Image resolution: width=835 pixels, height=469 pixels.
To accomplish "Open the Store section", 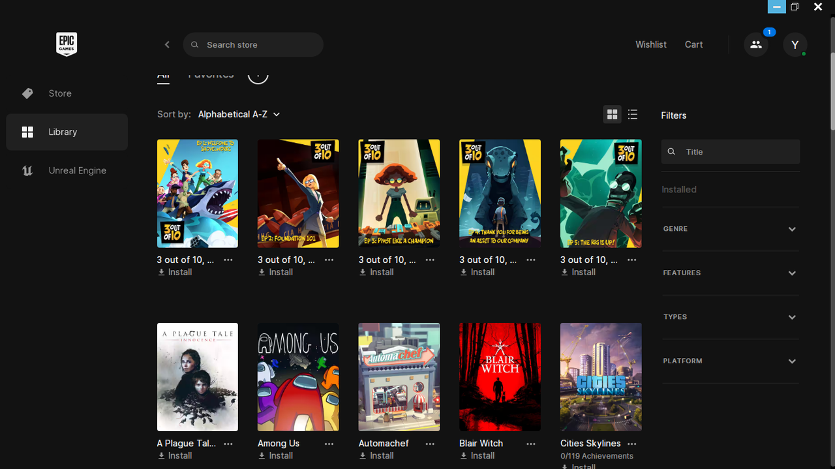I will click(x=67, y=93).
